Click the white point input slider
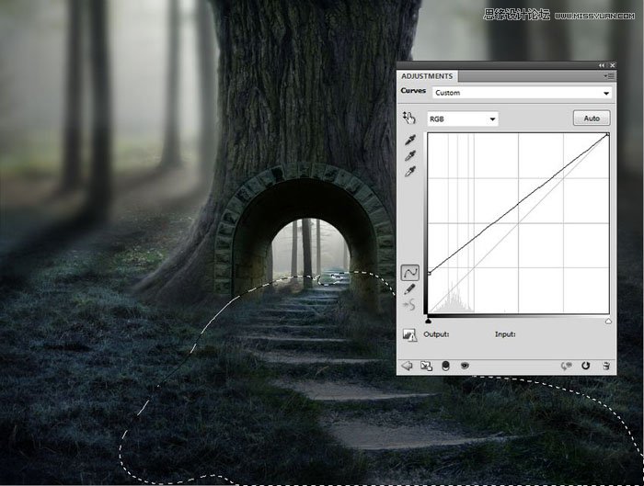The image size is (644, 486). [608, 322]
